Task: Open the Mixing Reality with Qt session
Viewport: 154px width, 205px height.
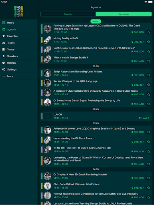Action: coord(96,40)
